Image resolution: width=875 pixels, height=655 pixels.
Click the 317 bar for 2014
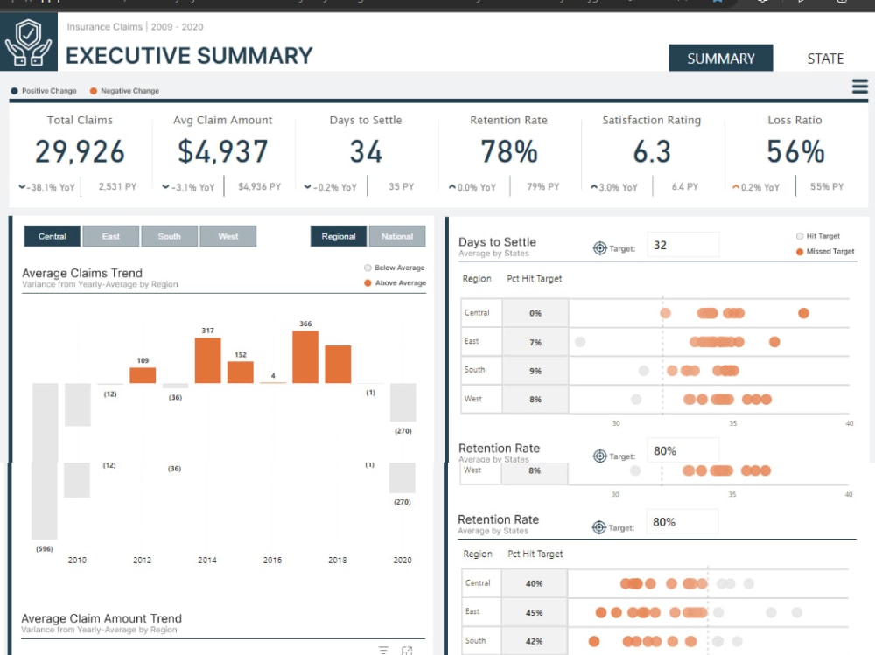tap(207, 360)
